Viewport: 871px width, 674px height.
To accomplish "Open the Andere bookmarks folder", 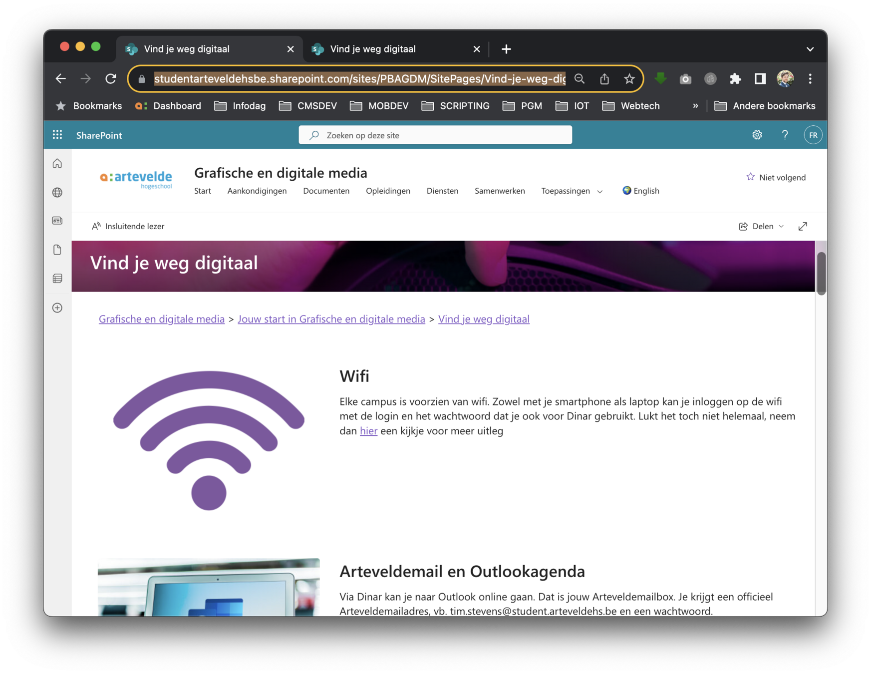I will [x=765, y=106].
